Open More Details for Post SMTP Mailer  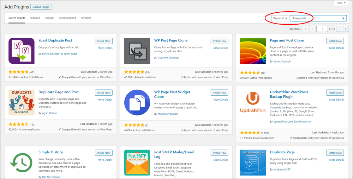[221, 160]
